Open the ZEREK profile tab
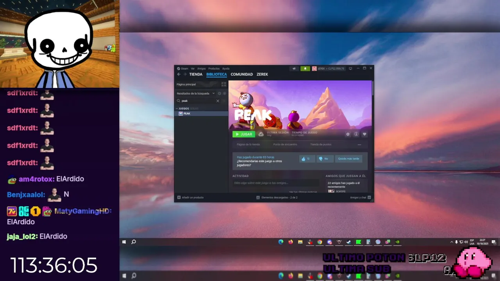The width and height of the screenshot is (500, 281). [x=262, y=74]
